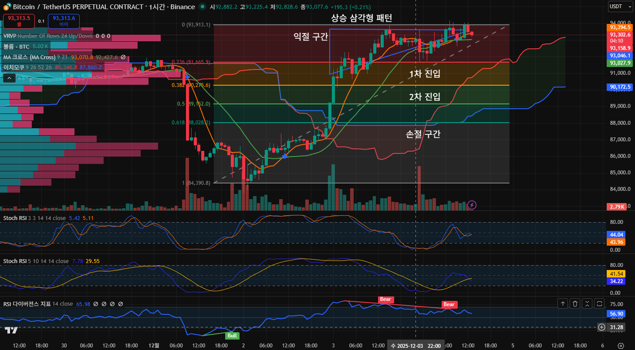Collapse the RSI divergence pane
635x350 pixels.
click(x=587, y=304)
